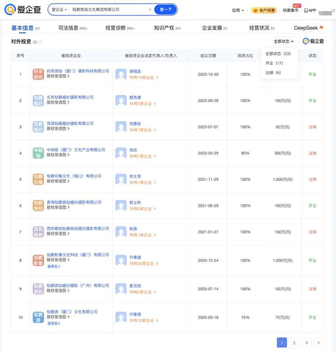This screenshot has height=352, width=336.
Task: Open TA有32家企业 link
Action: tap(144, 264)
